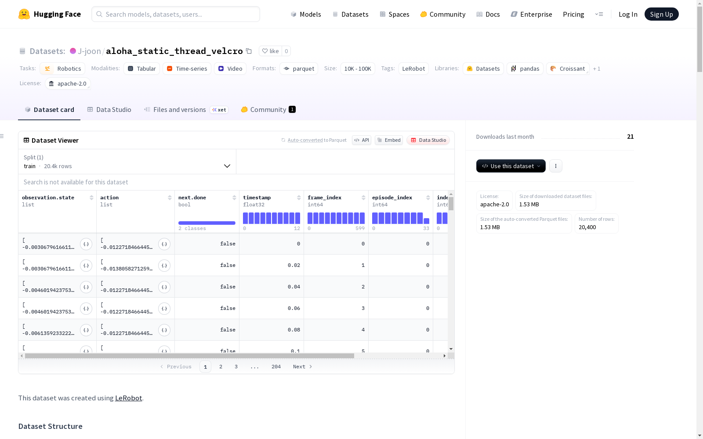This screenshot has height=439, width=703.
Task: Click the Log In link
Action: coord(628,14)
